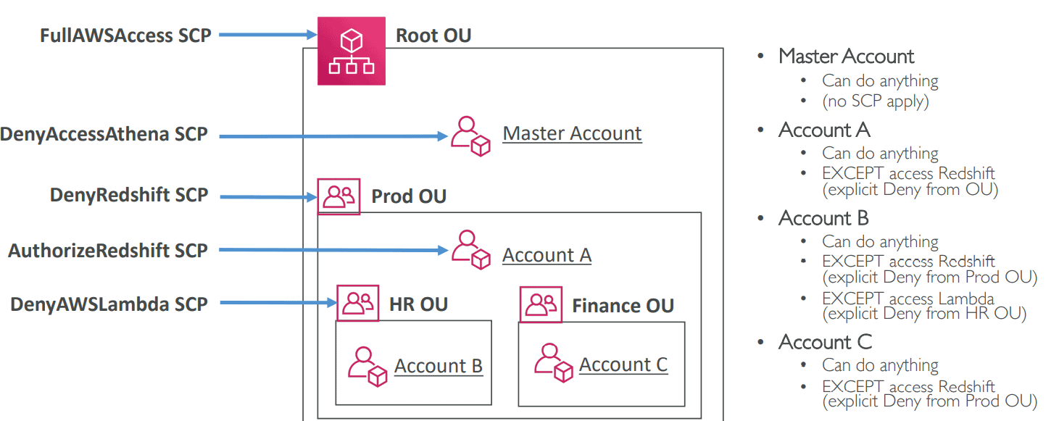Select the Finance OU heading text
1059x421 pixels.
[623, 306]
